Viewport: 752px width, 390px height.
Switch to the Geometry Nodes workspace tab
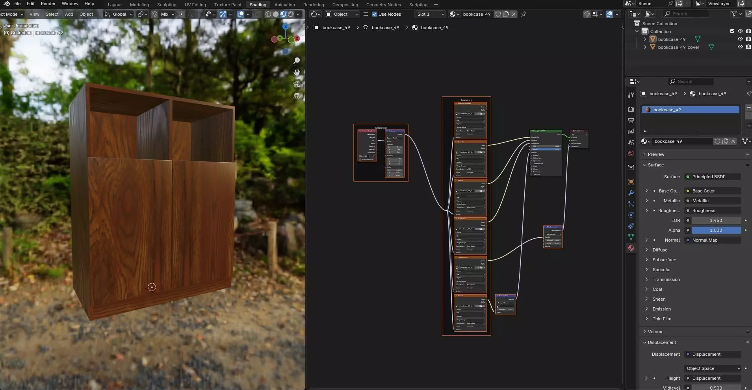tap(383, 5)
